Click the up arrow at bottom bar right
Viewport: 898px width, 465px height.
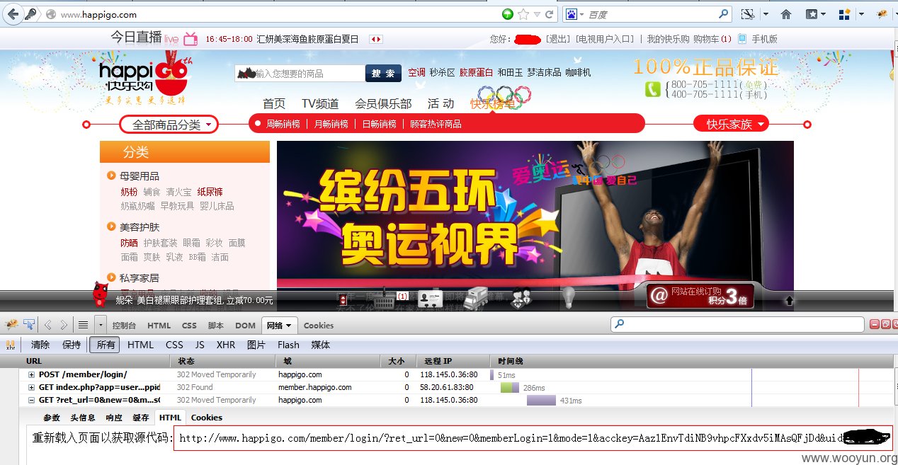pyautogui.click(x=790, y=301)
